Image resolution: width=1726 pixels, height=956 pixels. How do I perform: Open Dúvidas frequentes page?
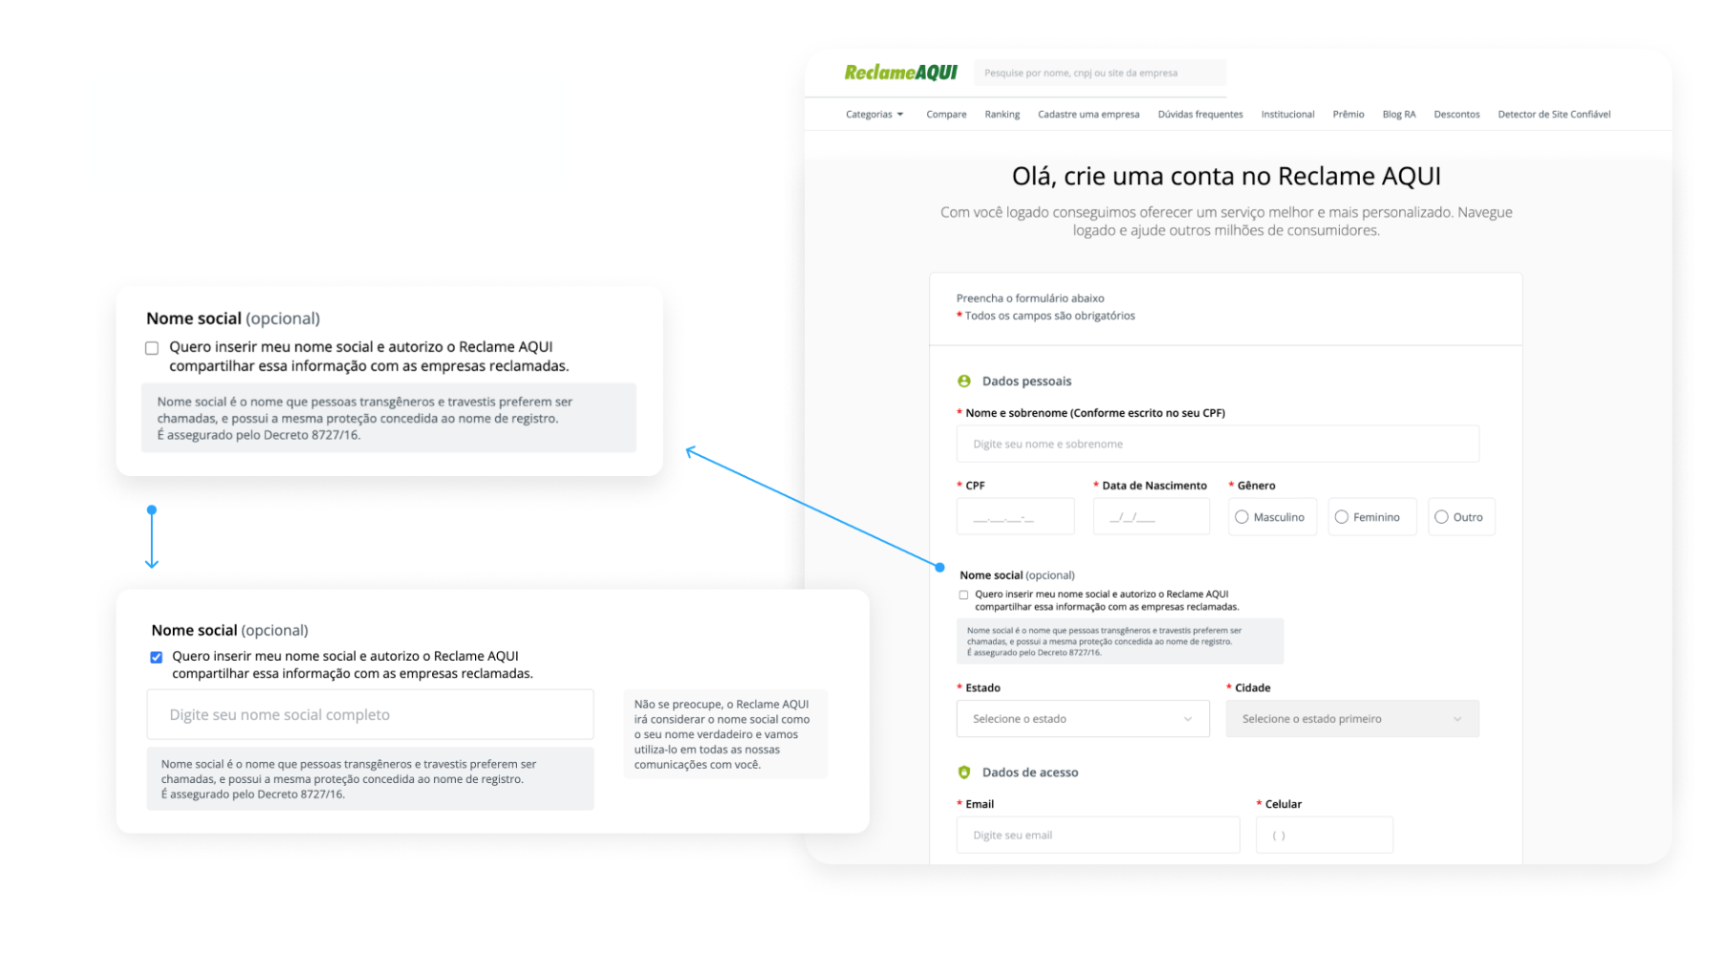click(x=1200, y=114)
